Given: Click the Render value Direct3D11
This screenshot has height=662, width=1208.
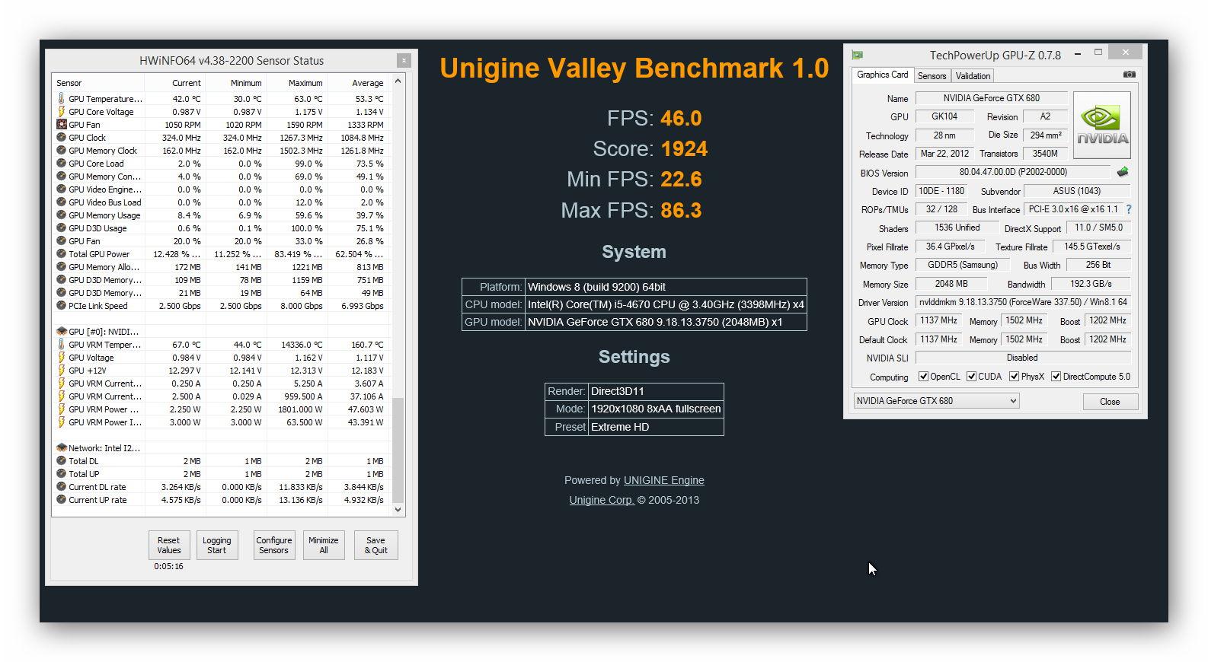Looking at the screenshot, I should [656, 391].
